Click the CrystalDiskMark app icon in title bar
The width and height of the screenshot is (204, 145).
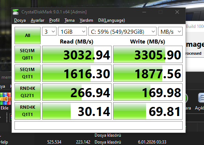click(16, 12)
